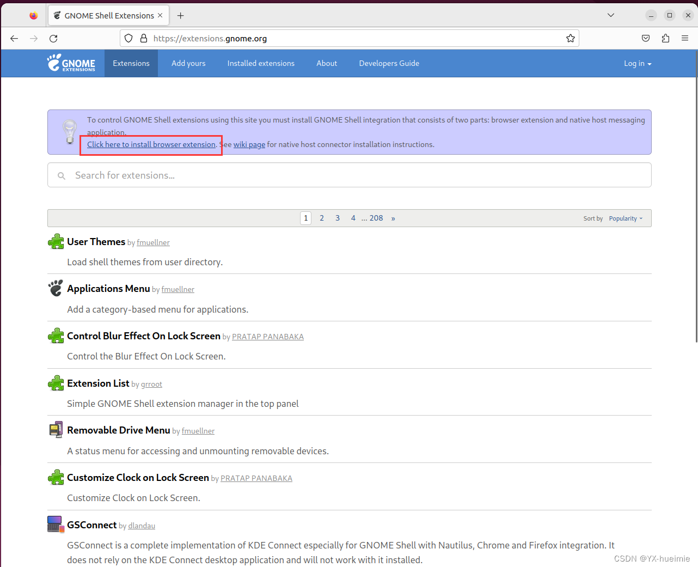Click the User Themes puzzle icon
Screen dimensions: 698x567
56,241
